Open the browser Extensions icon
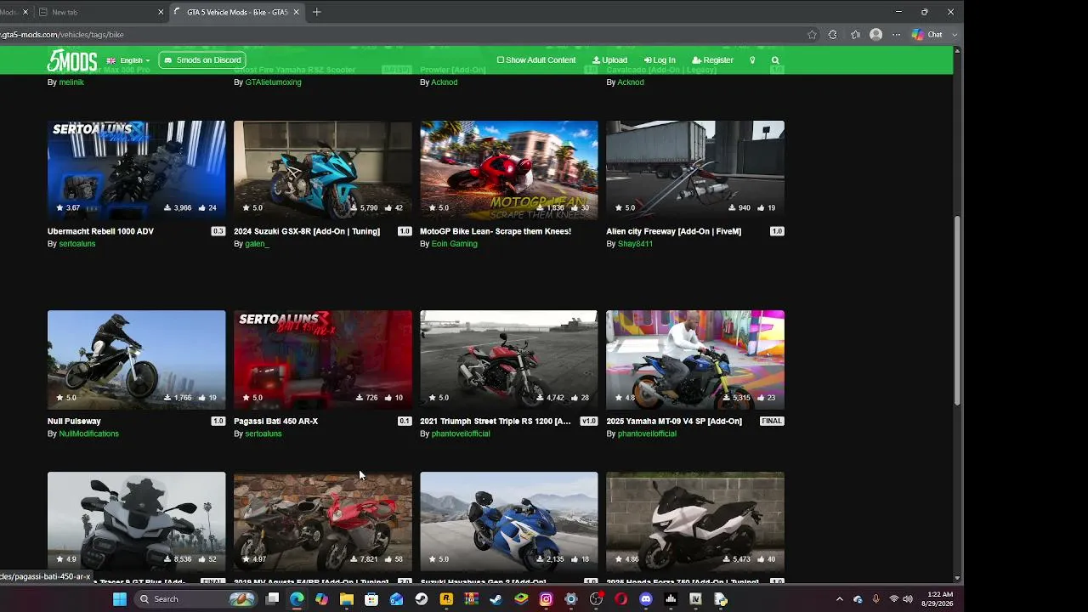 point(833,35)
